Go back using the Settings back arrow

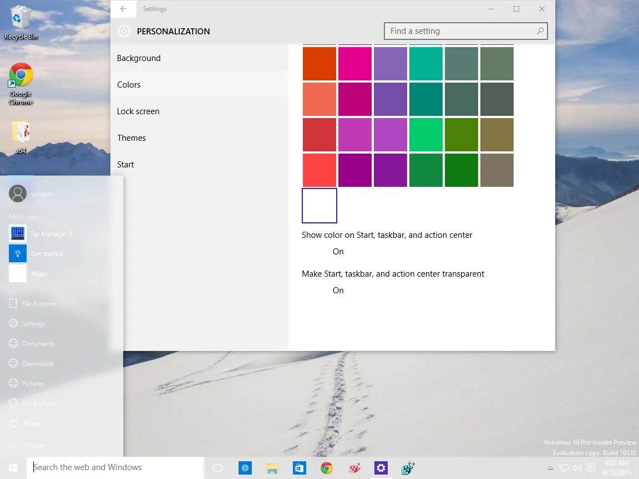coord(124,8)
